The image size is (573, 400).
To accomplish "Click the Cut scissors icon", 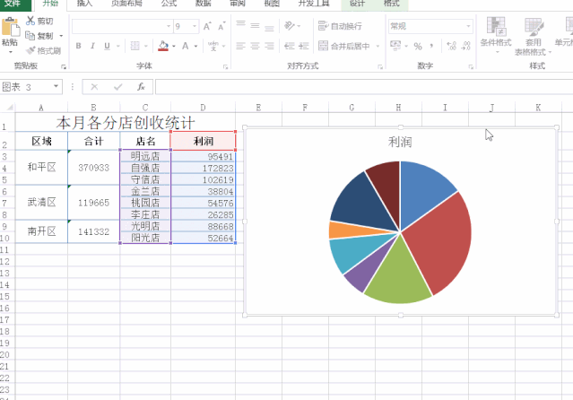I will point(30,21).
